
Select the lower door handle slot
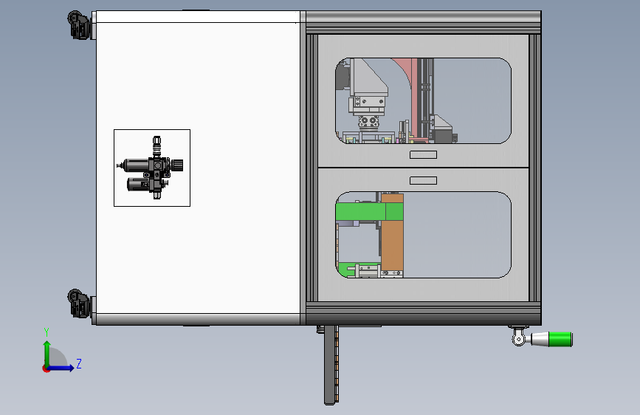[423, 180]
